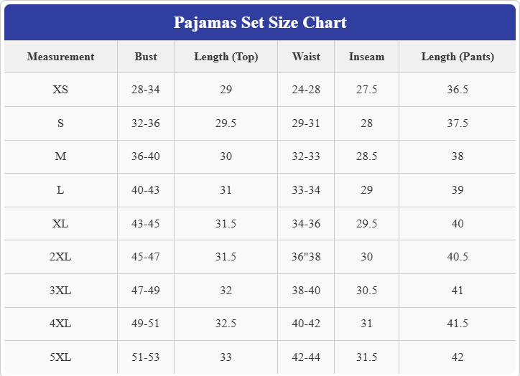Select the M size row label
Screen dimensions: 520x376
[x=60, y=156]
